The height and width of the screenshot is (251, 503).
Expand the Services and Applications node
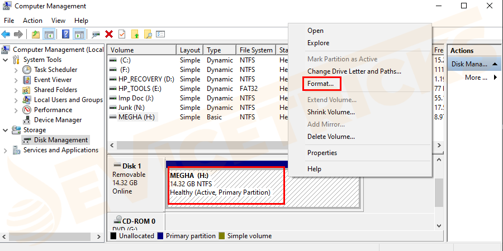coord(6,150)
